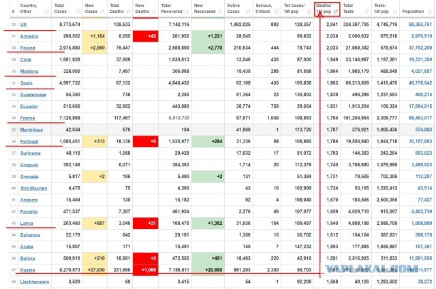Open the Sint Maarten country link

33,188
